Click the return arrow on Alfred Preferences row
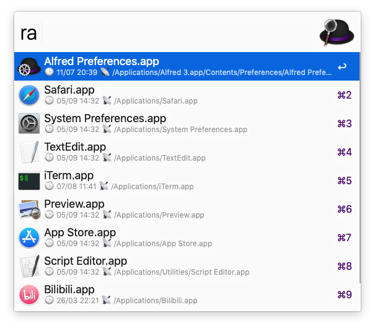375x328 pixels. coord(342,66)
